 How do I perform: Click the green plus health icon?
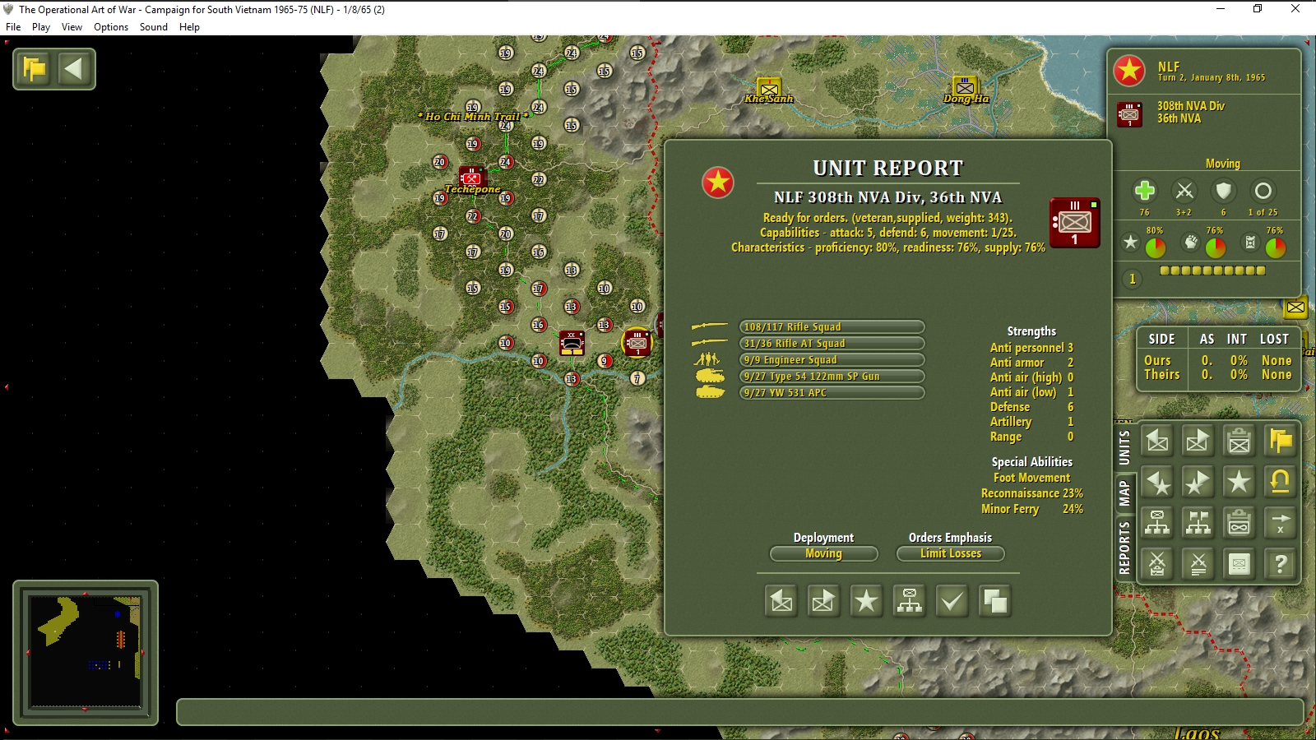point(1144,191)
